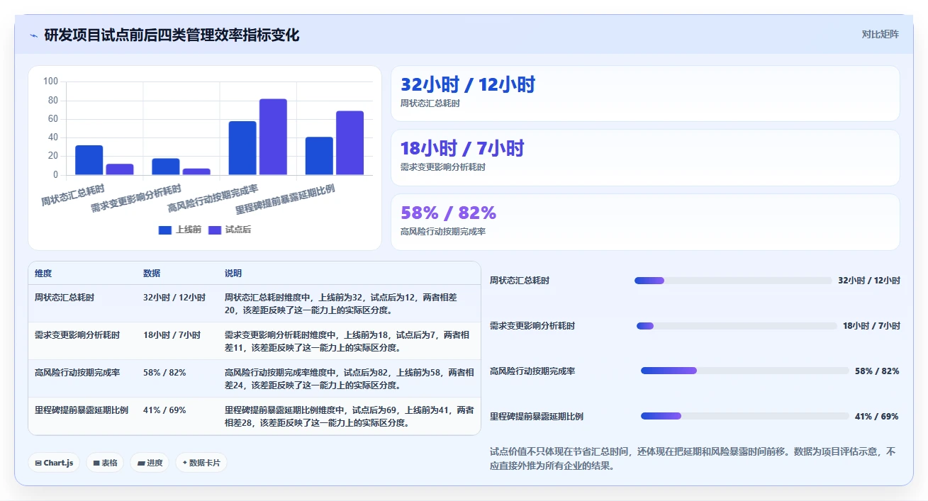Image resolution: width=928 pixels, height=501 pixels.
Task: Click the 进度 tag chip
Action: [150, 463]
